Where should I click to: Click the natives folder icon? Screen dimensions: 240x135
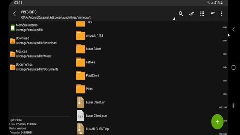81,62
